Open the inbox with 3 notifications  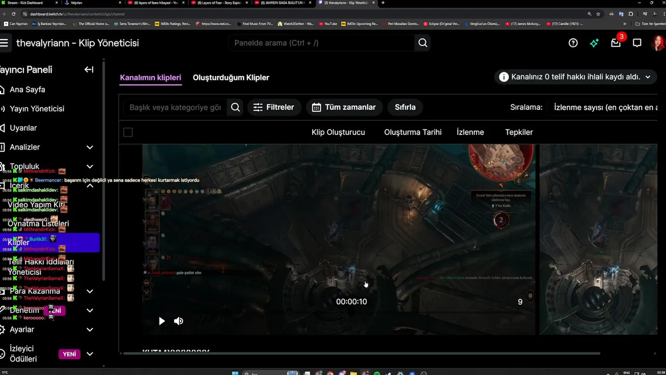[x=616, y=43]
